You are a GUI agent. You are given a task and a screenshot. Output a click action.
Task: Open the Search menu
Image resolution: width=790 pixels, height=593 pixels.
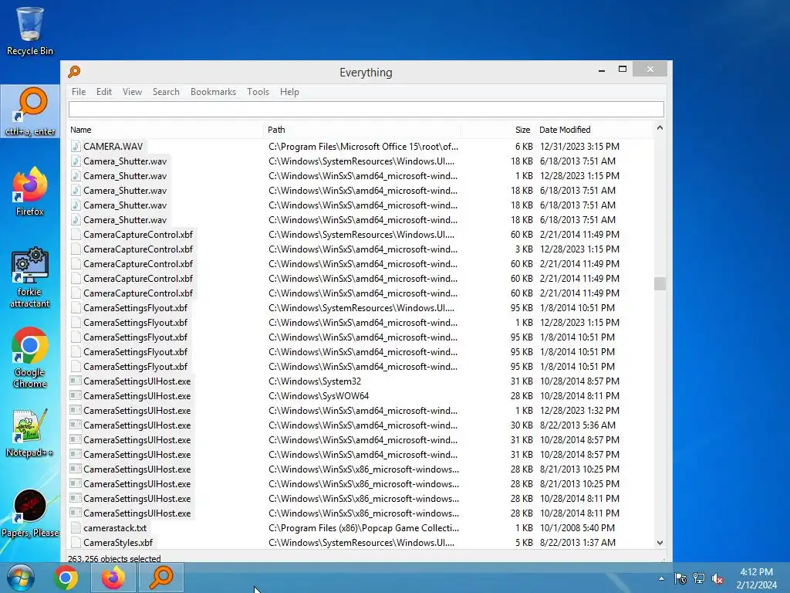pyautogui.click(x=166, y=92)
